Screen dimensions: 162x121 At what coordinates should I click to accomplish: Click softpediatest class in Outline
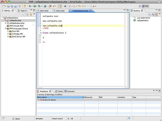[x=143, y=20]
